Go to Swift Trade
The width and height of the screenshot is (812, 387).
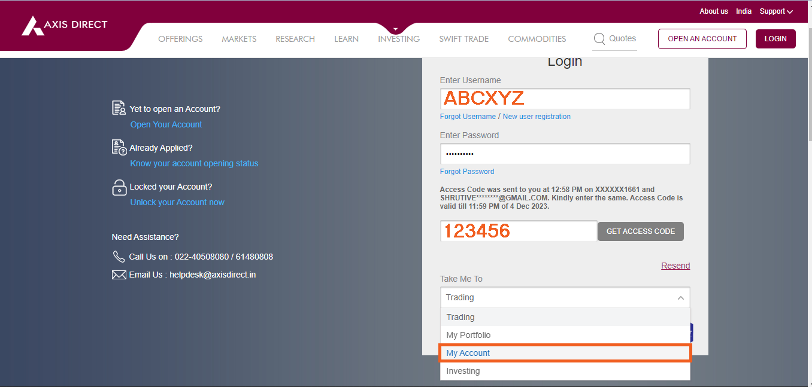(x=464, y=39)
